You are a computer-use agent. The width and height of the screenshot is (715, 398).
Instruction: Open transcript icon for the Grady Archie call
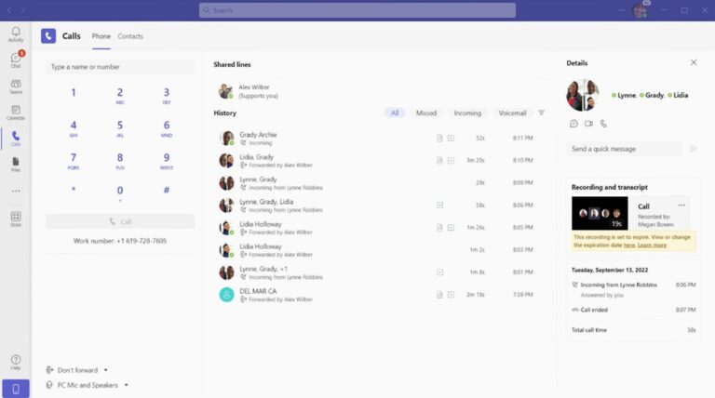point(439,138)
